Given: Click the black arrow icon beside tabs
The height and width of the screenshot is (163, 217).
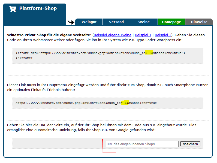Looking at the screenshot, I should point(71,22).
